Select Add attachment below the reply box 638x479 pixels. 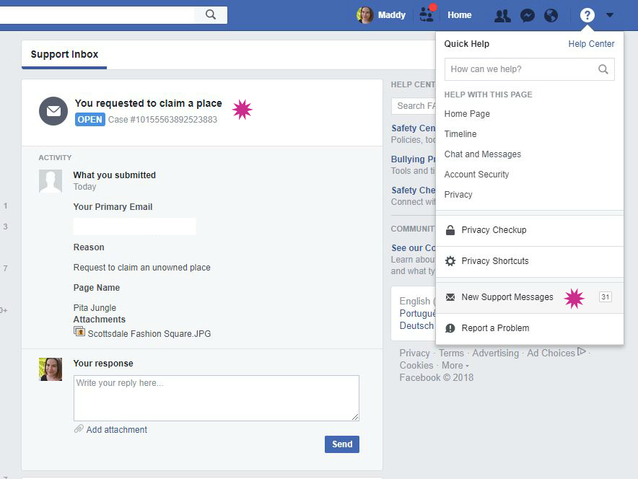tap(115, 429)
